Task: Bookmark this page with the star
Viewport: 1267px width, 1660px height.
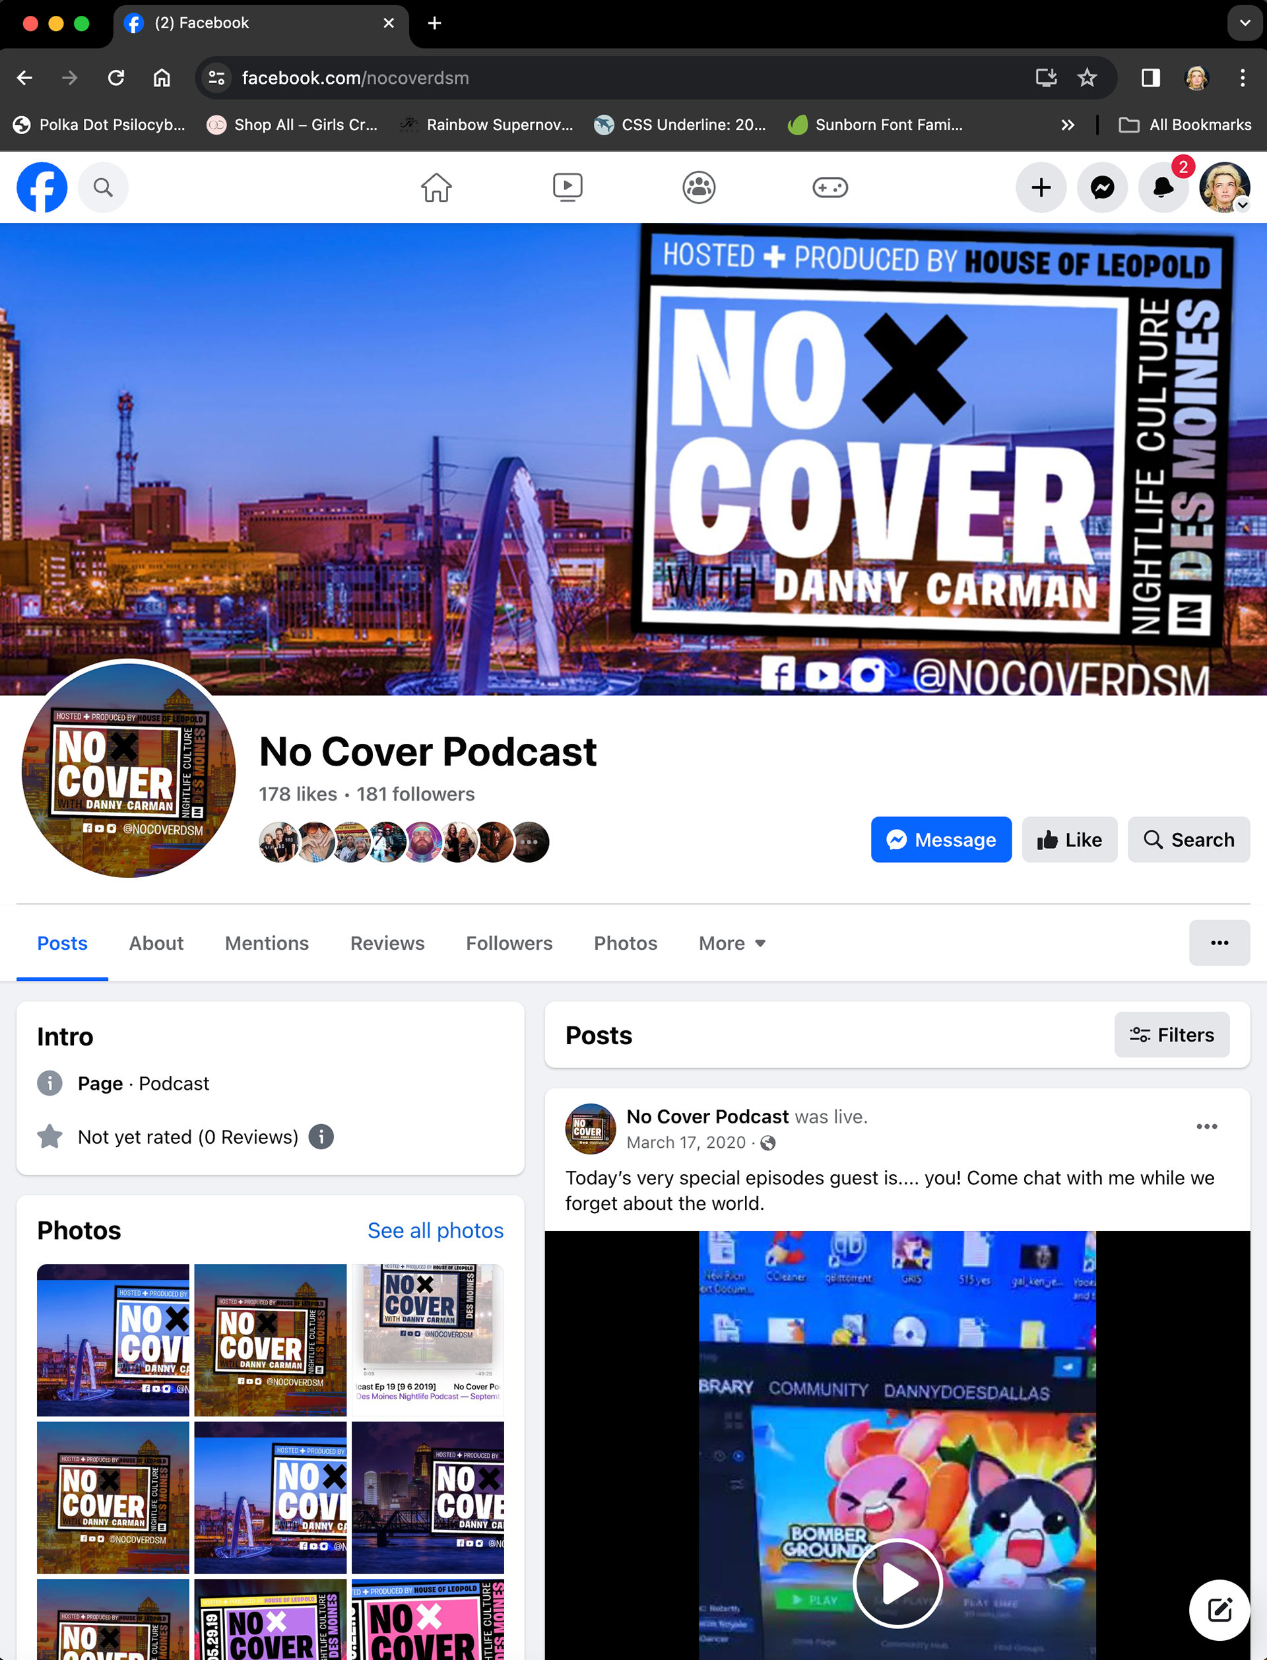Action: click(x=1087, y=78)
